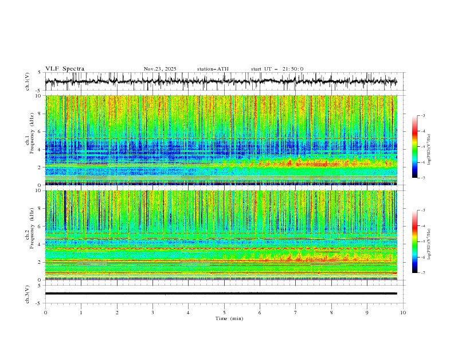454x351 pixels.
Task: Click the "5" volt tick on ch.1 waveform axis
Action: (x=40, y=73)
